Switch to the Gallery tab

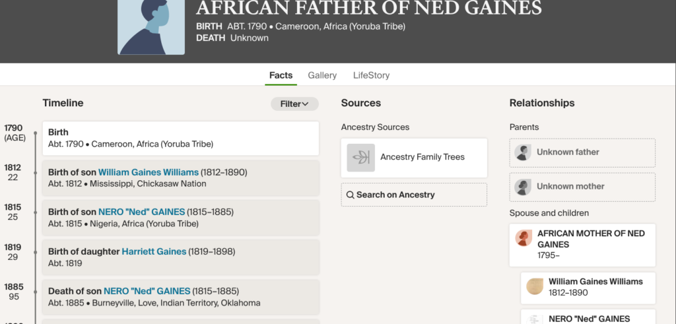point(322,75)
